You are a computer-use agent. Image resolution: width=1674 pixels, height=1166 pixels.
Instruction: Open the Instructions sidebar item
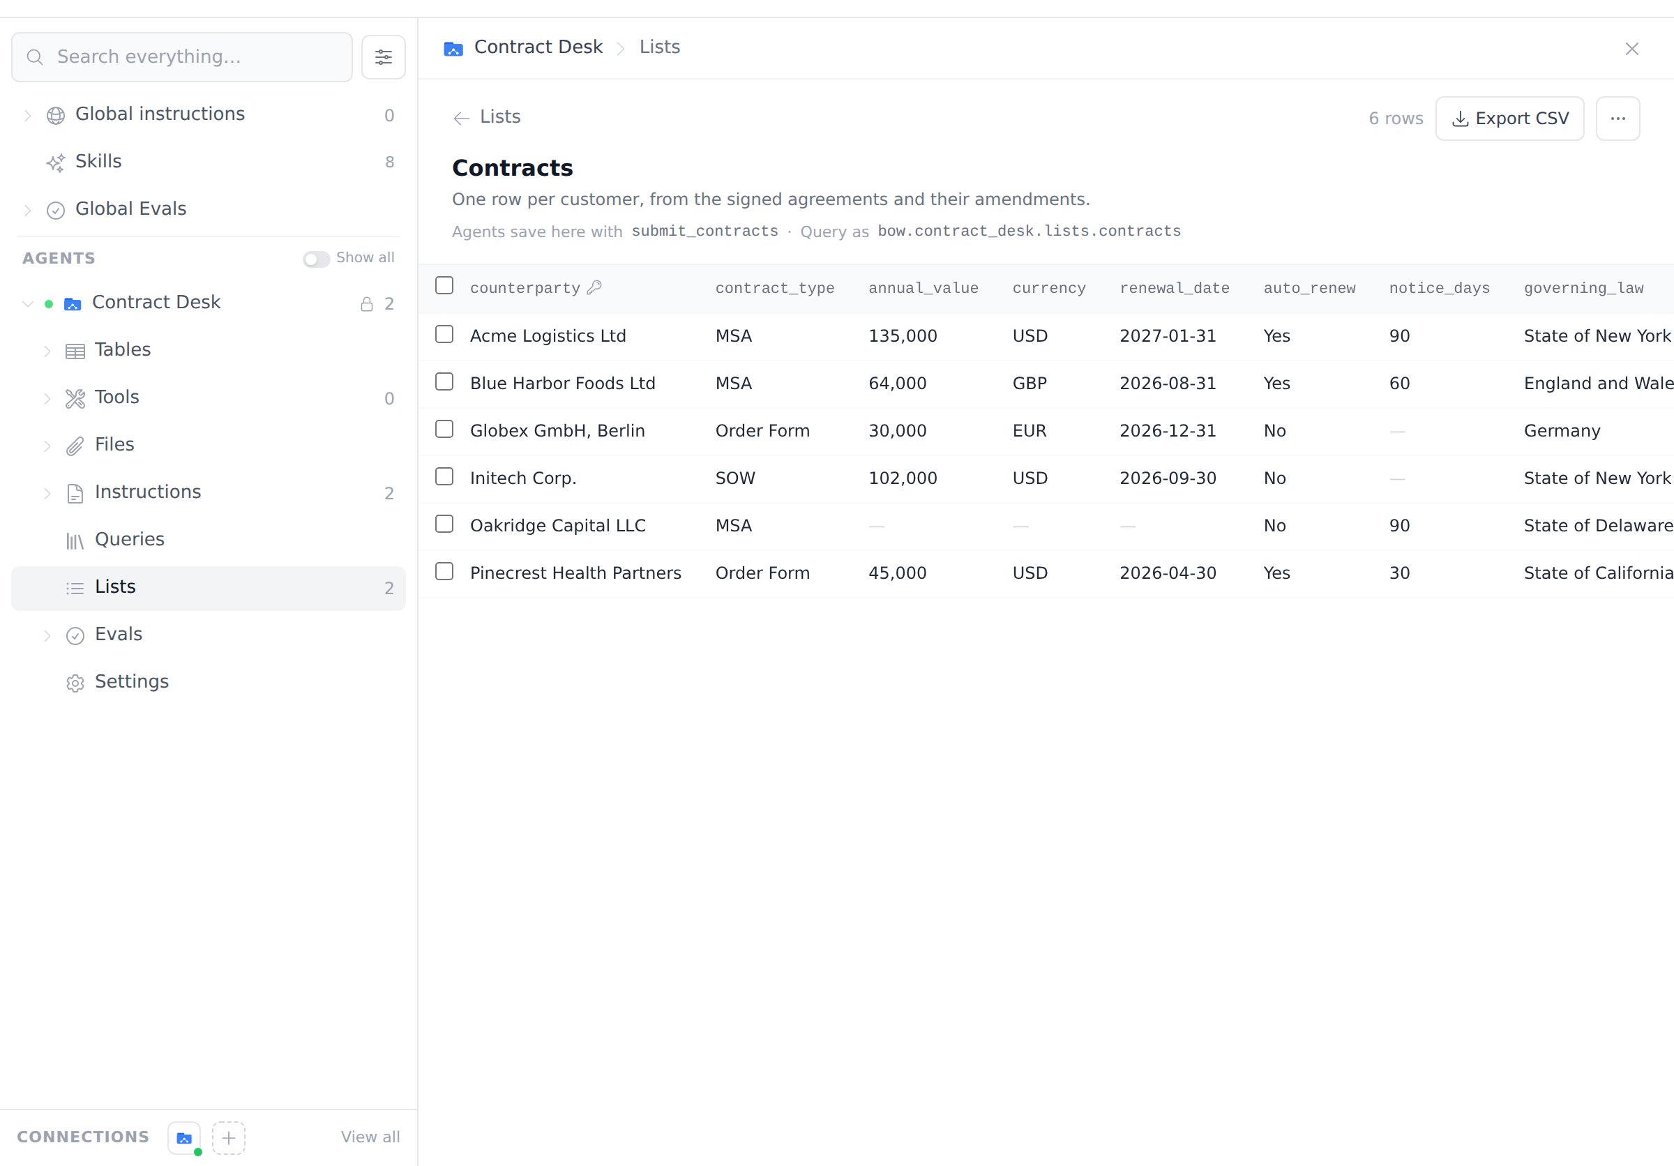click(209, 492)
